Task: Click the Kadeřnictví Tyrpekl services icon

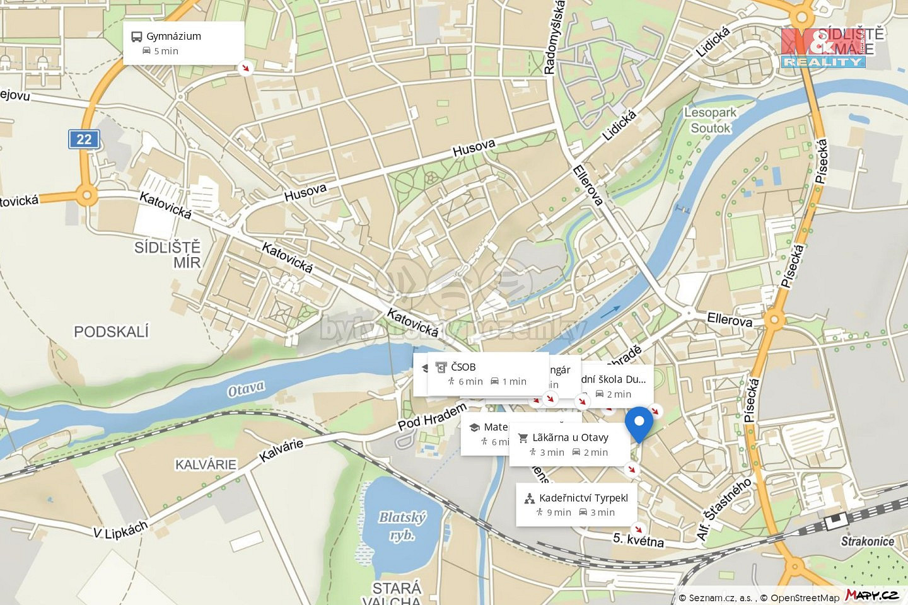Action: [x=530, y=498]
